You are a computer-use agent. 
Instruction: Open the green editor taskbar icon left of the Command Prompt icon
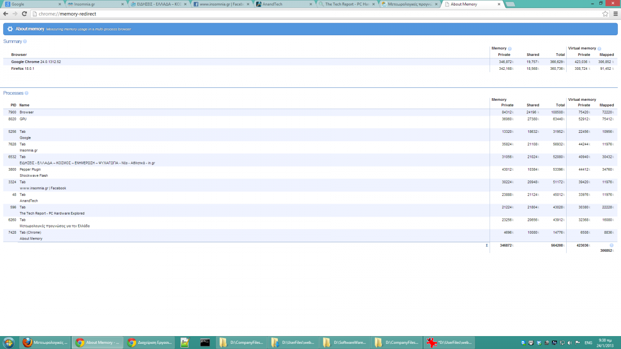click(x=185, y=342)
